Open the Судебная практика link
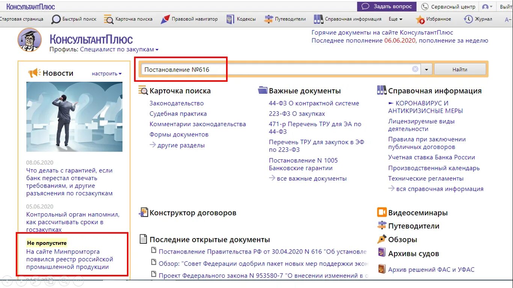Screen dimensions: 513x288 (x=178, y=114)
